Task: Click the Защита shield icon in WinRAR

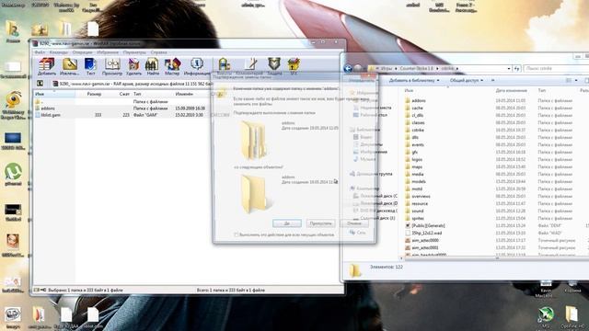Action: tap(274, 66)
